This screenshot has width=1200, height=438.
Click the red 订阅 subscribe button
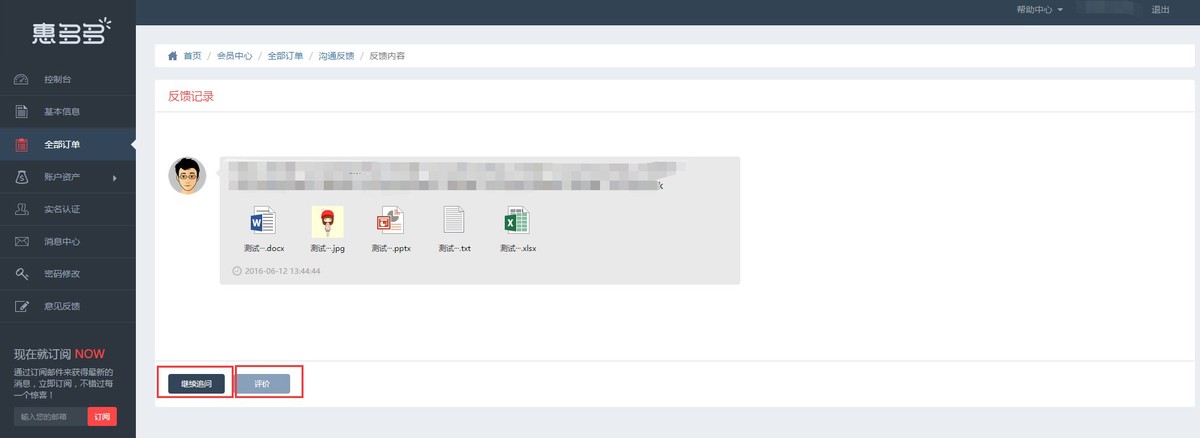pos(102,416)
